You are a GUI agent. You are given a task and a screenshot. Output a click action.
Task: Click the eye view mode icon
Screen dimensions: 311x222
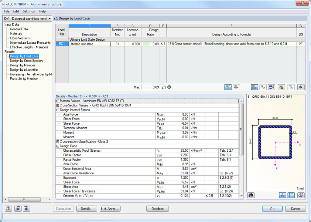(x=301, y=87)
